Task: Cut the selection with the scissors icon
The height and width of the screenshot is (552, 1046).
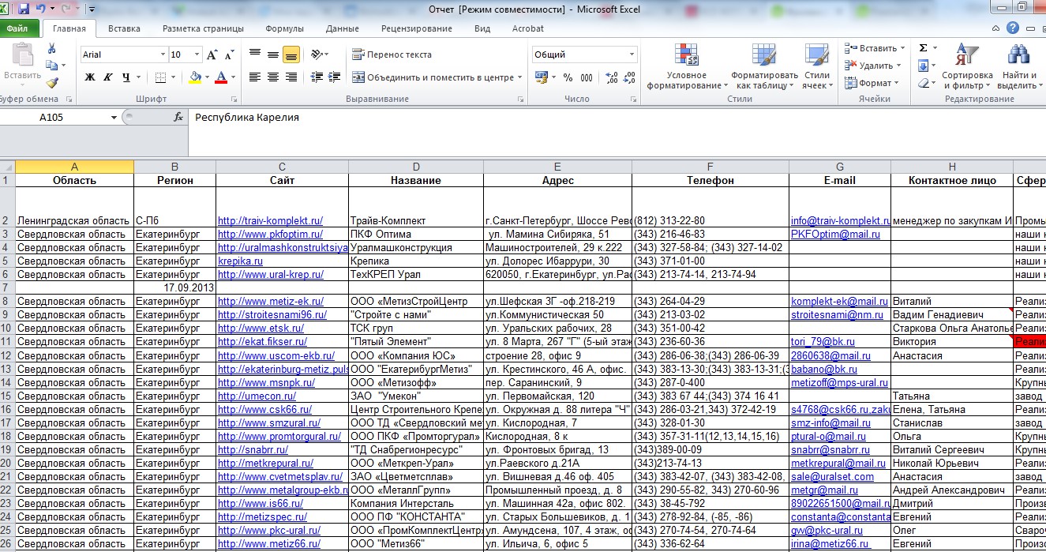Action: coord(52,49)
